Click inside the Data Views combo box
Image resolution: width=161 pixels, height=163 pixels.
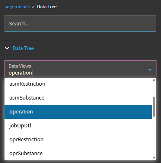coord(80,69)
